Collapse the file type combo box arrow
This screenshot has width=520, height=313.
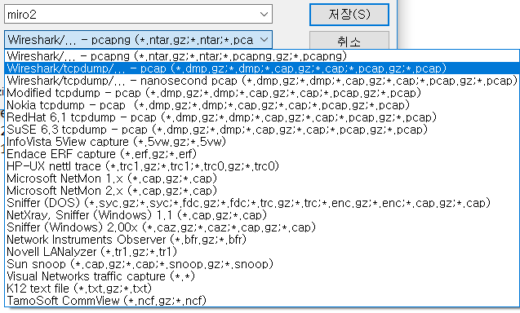click(x=264, y=40)
